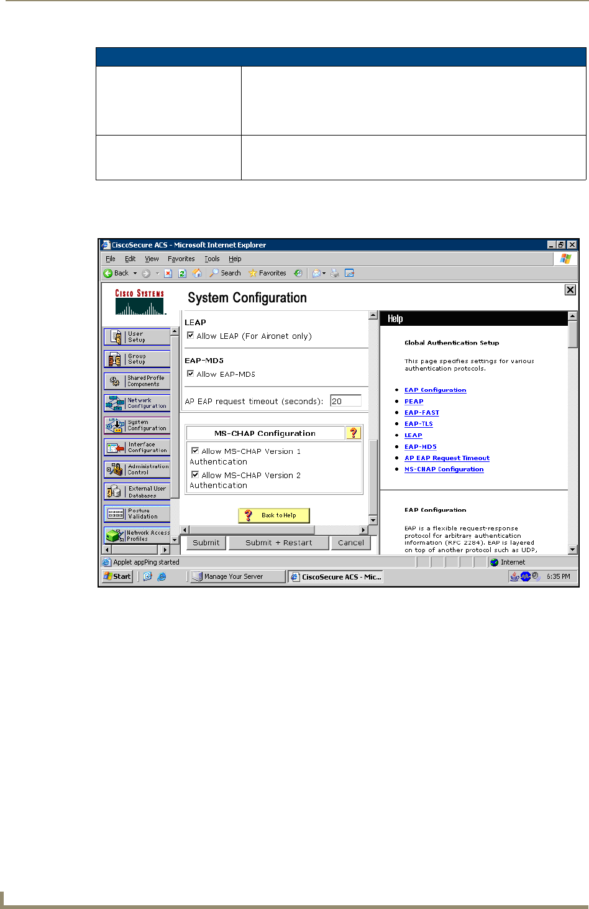
Task: Open Administration Control
Action: [137, 469]
